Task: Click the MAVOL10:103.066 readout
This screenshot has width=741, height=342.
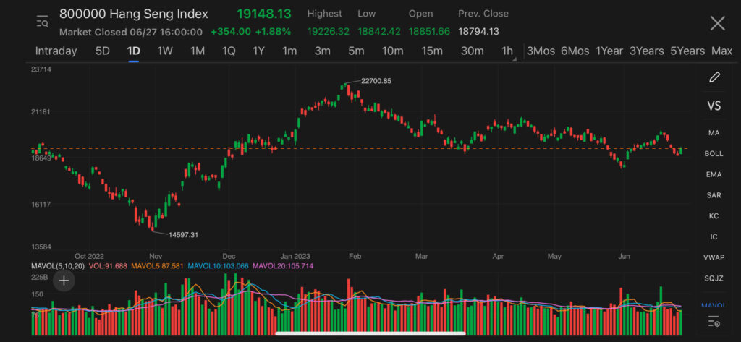Action: point(219,266)
